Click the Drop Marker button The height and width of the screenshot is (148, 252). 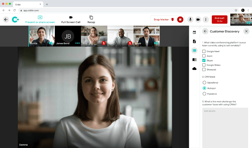point(164,20)
